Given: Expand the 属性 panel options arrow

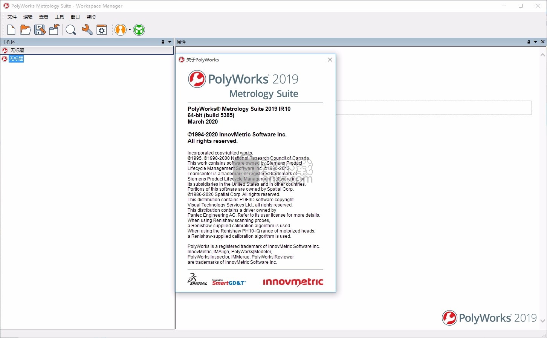Looking at the screenshot, I should [535, 42].
